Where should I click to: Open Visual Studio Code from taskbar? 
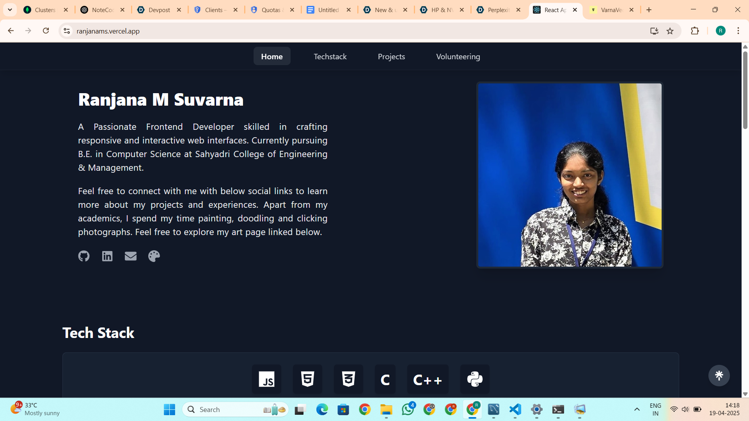click(x=515, y=409)
